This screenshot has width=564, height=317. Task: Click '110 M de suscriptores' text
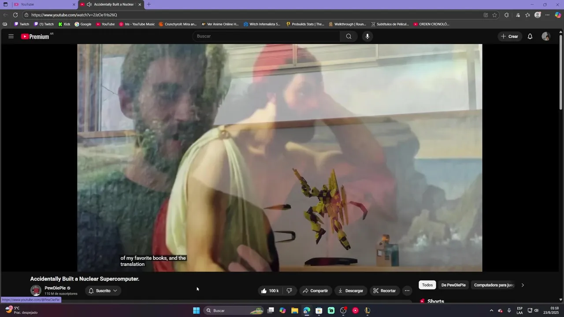(x=61, y=294)
